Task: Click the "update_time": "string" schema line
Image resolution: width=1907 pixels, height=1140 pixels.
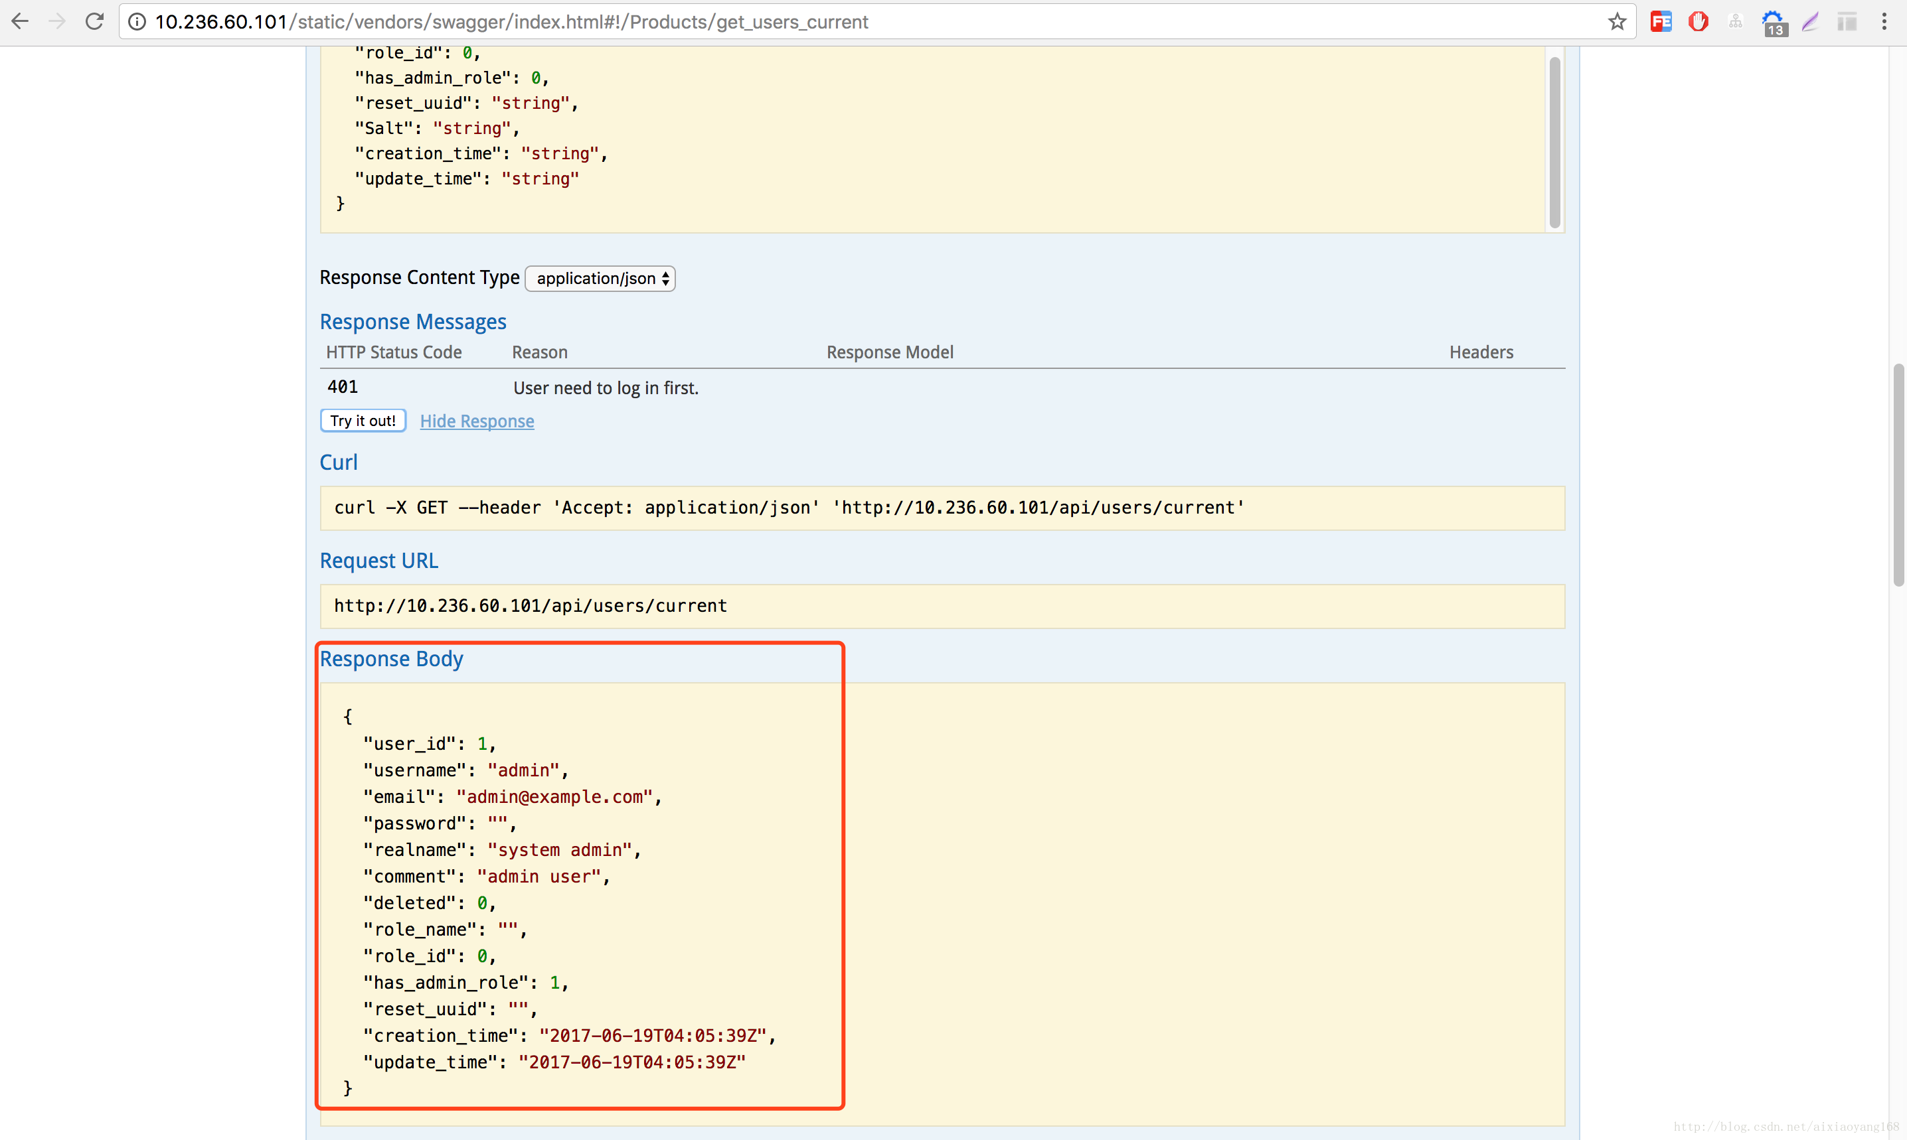Action: (x=467, y=179)
